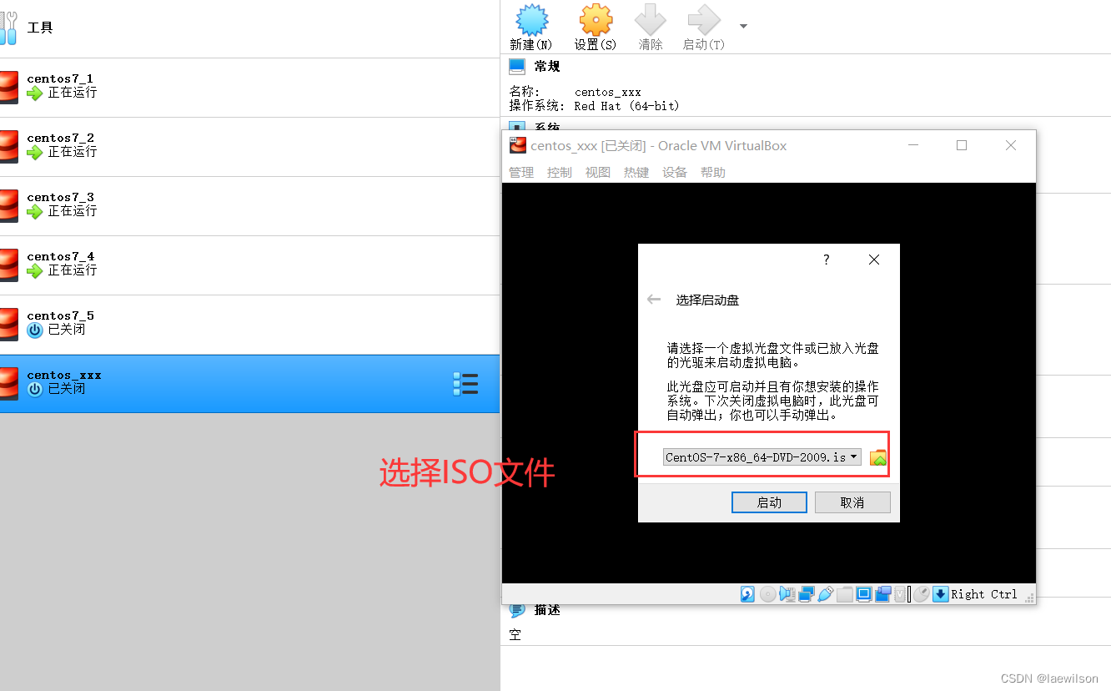
Task: Click the mouse integration status bar icon
Action: (x=922, y=594)
